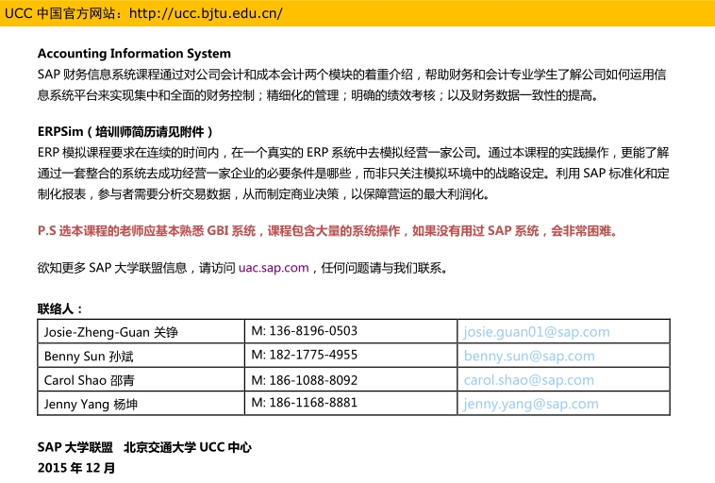The image size is (715, 483).
Task: Click the line beginning 制化报表
Action: coord(263,194)
